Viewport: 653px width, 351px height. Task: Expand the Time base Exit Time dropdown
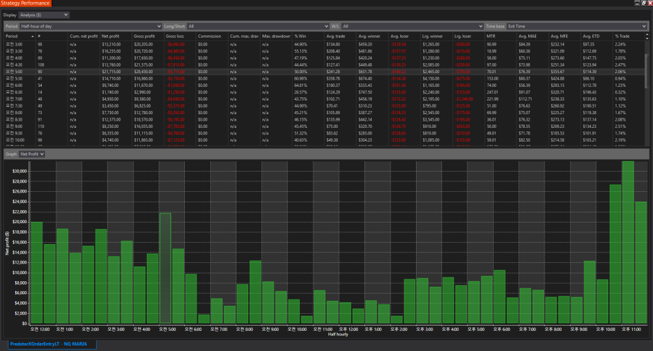pos(577,26)
